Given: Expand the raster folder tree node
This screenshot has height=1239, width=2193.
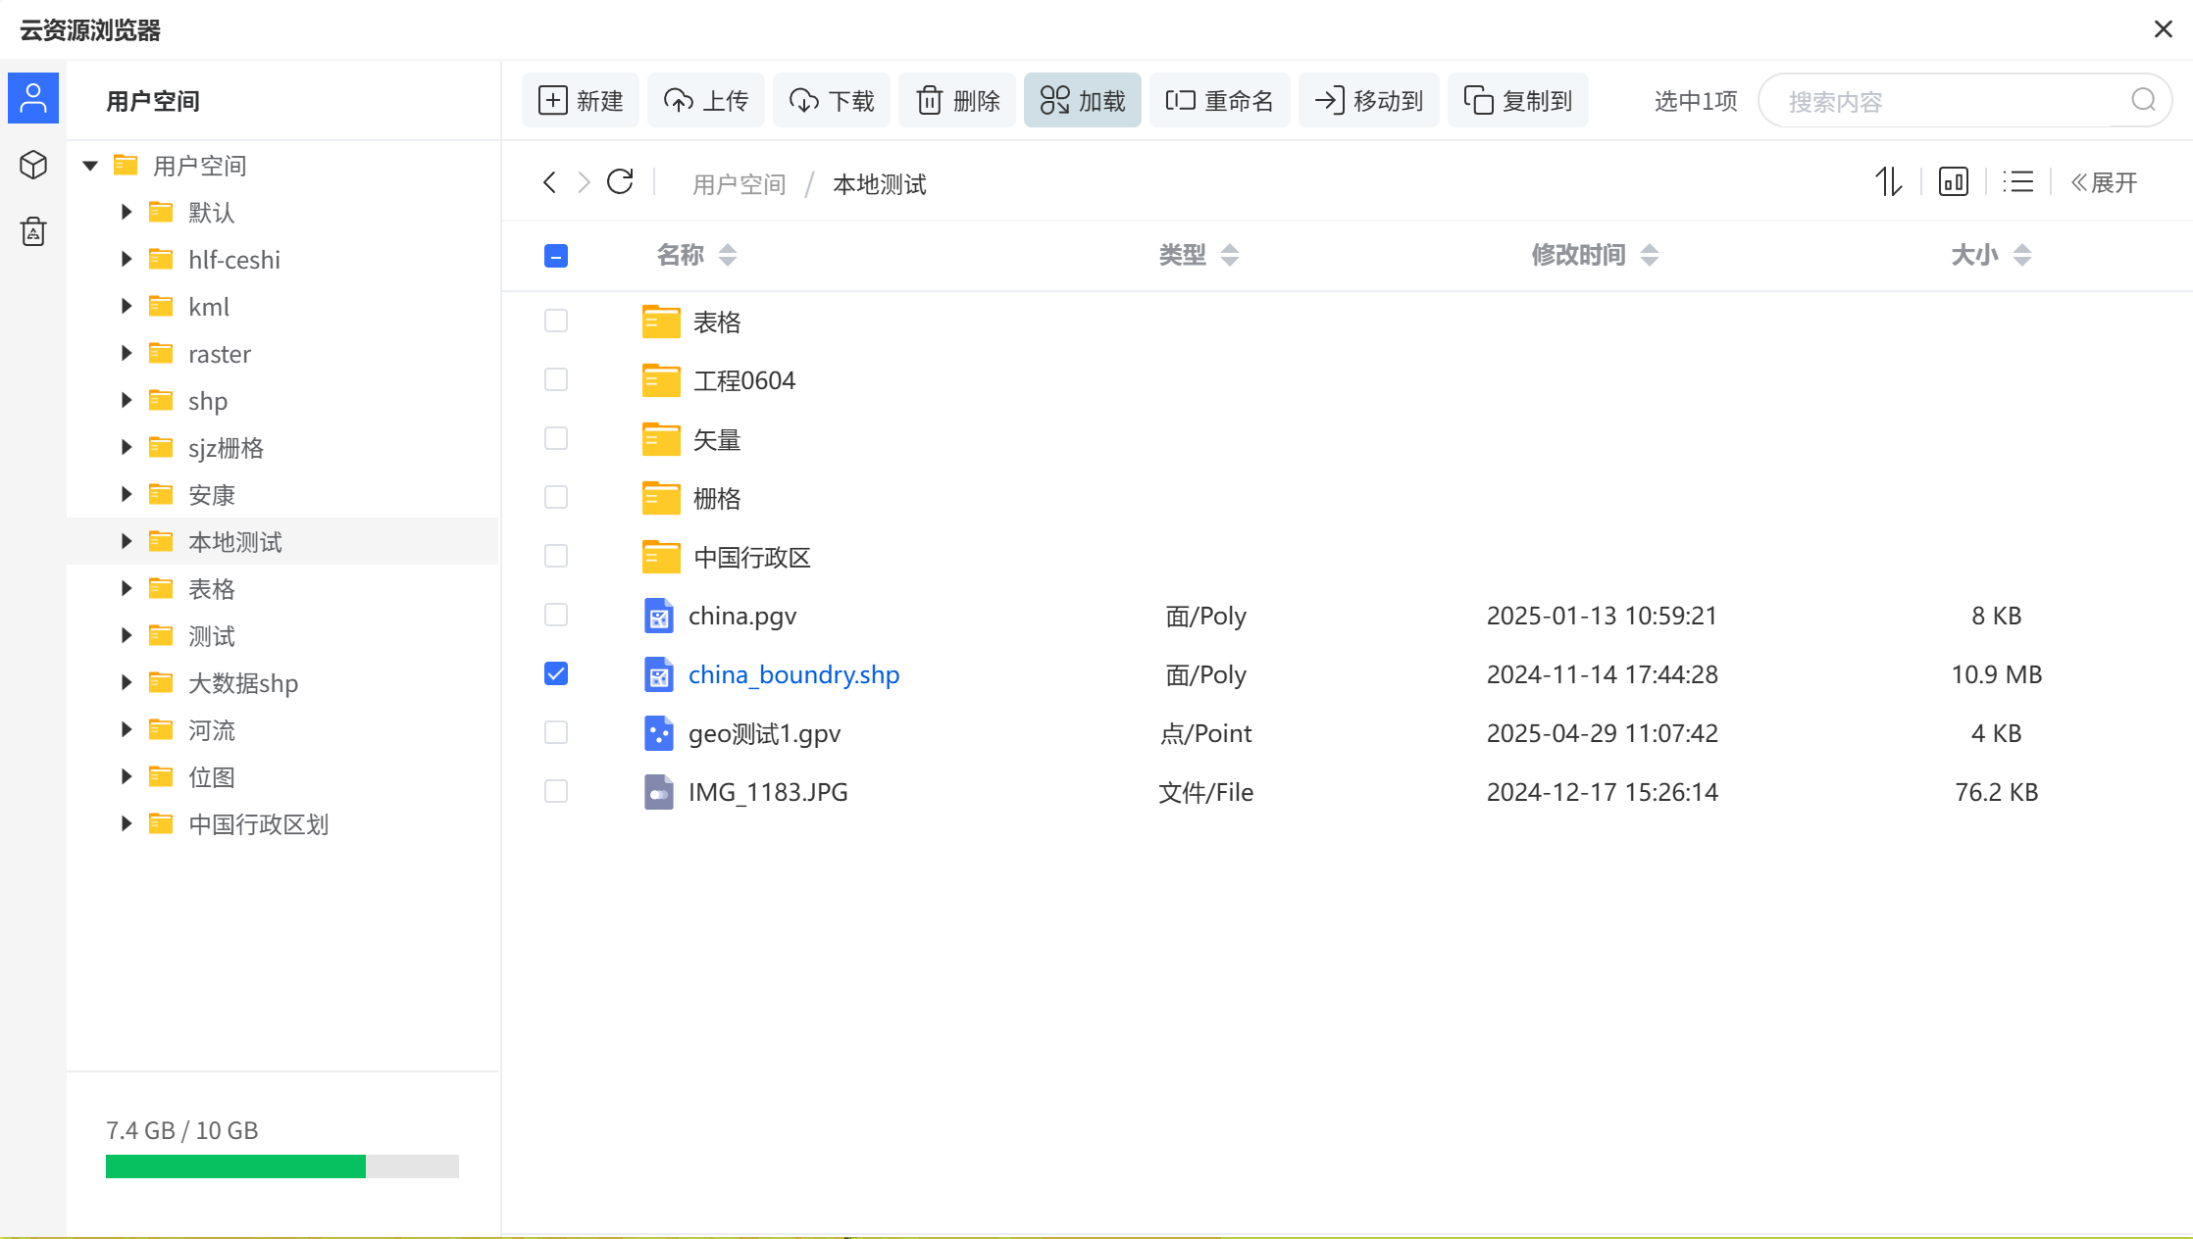Looking at the screenshot, I should click(127, 354).
